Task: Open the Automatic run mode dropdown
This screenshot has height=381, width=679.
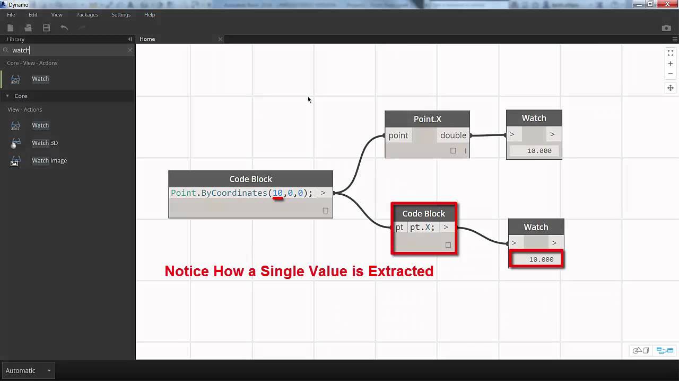Action: pyautogui.click(x=28, y=370)
